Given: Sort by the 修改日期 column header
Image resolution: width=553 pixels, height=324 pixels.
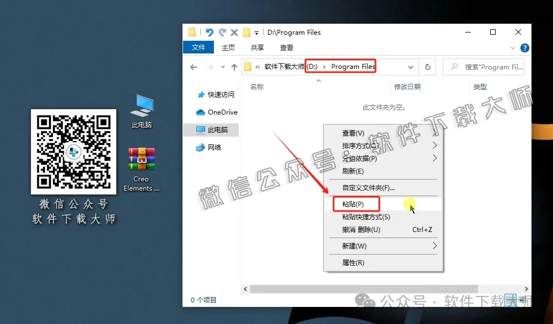Looking at the screenshot, I should [x=407, y=87].
